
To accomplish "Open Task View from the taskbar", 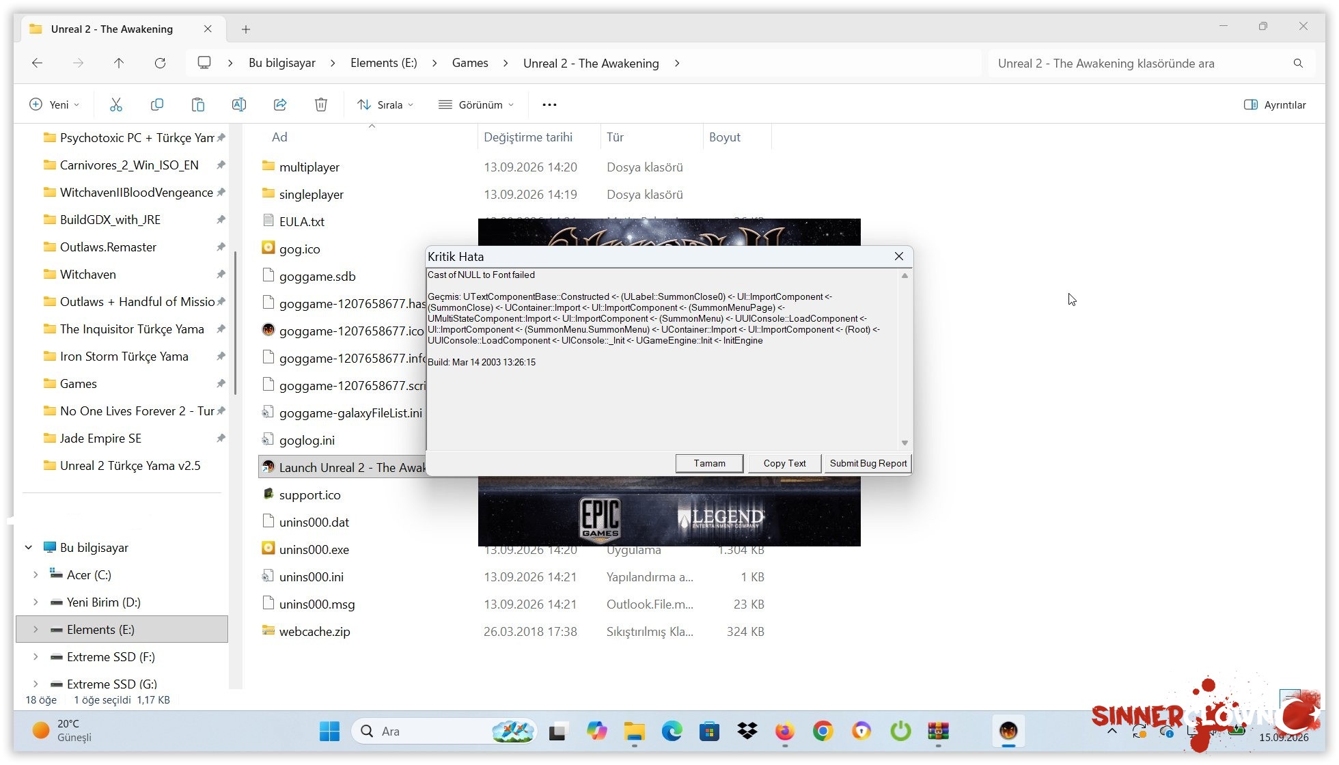I will click(x=558, y=731).
